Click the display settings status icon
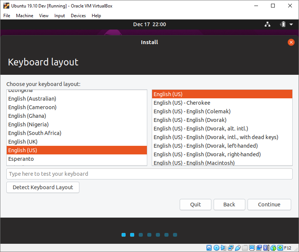The image size is (299, 252). pyautogui.click(x=252, y=248)
